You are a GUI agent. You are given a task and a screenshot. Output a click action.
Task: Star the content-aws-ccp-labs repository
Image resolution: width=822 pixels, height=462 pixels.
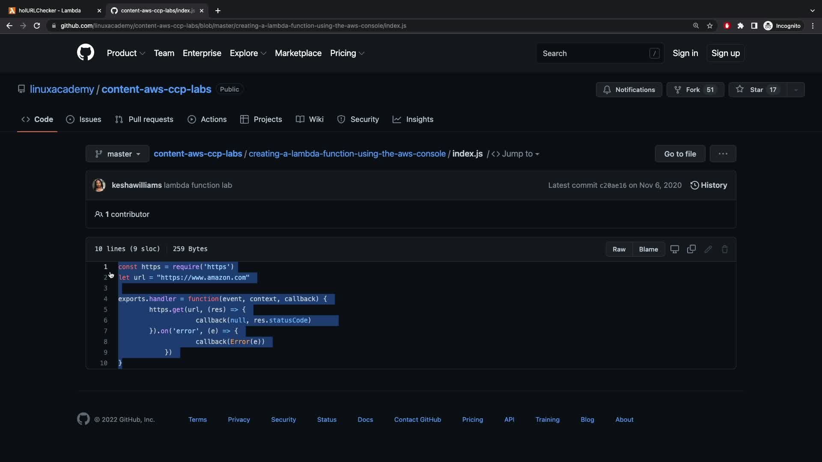click(x=756, y=90)
